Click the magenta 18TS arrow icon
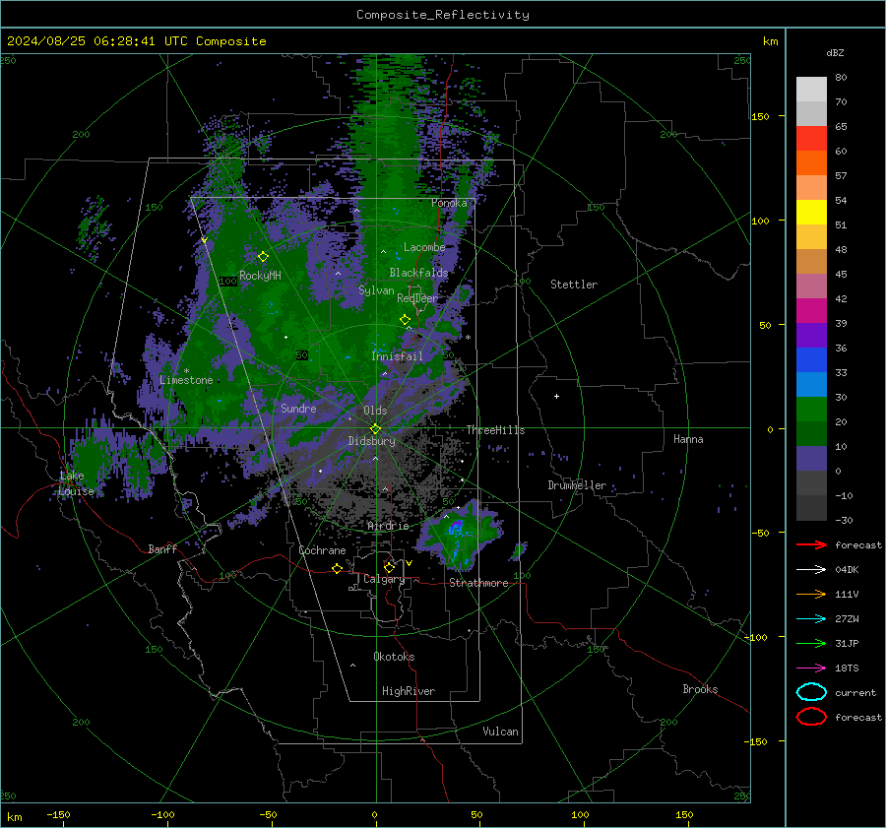The height and width of the screenshot is (828, 886). 811,669
